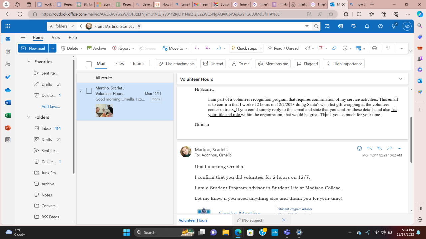426x239 pixels.
Task: Toggle the Unread filter chip
Action: point(213,64)
